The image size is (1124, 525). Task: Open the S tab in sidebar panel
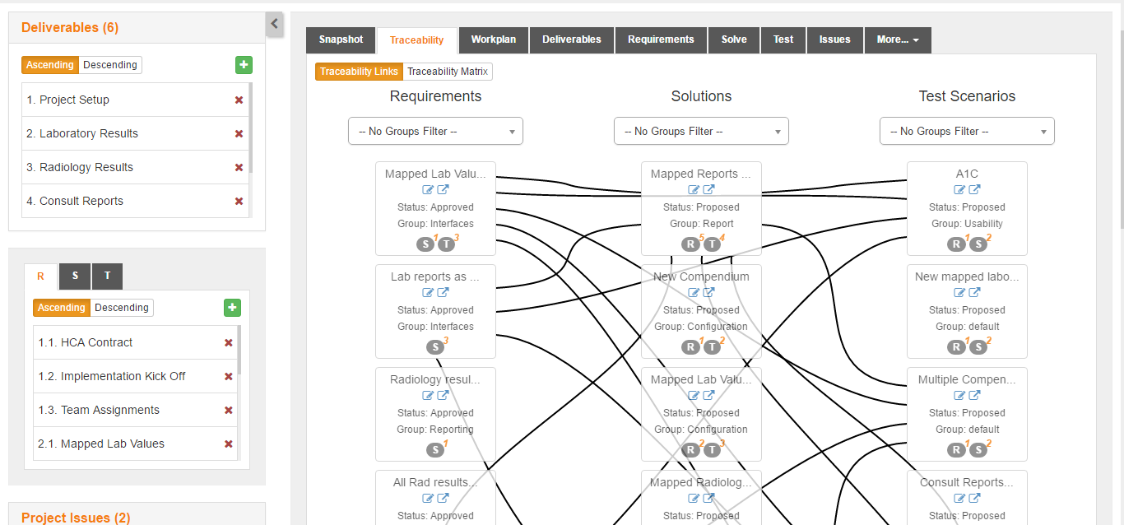point(75,276)
